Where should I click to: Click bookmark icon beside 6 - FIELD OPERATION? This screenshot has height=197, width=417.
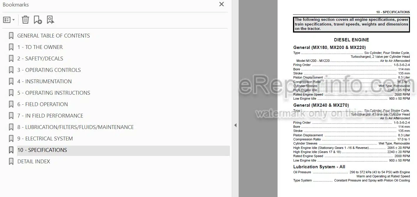11,104
